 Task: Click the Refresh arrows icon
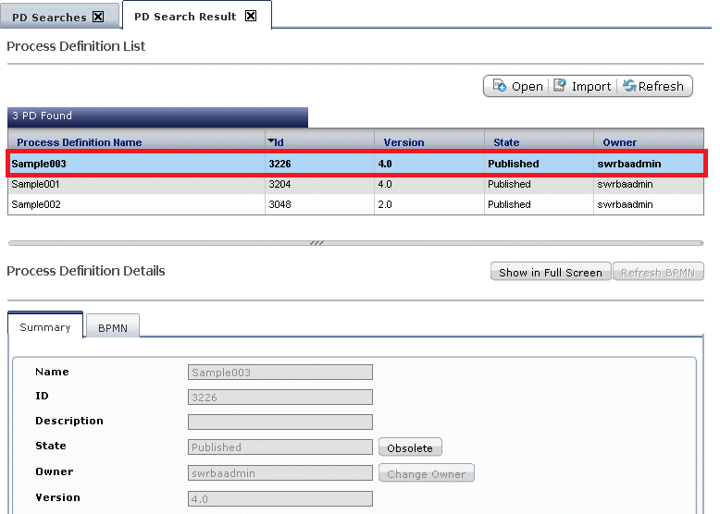coord(629,86)
